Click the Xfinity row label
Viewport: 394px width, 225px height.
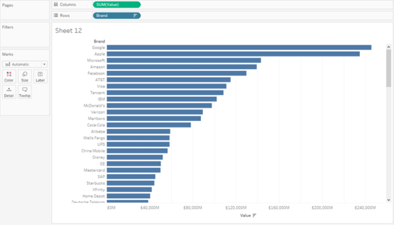tap(98, 190)
